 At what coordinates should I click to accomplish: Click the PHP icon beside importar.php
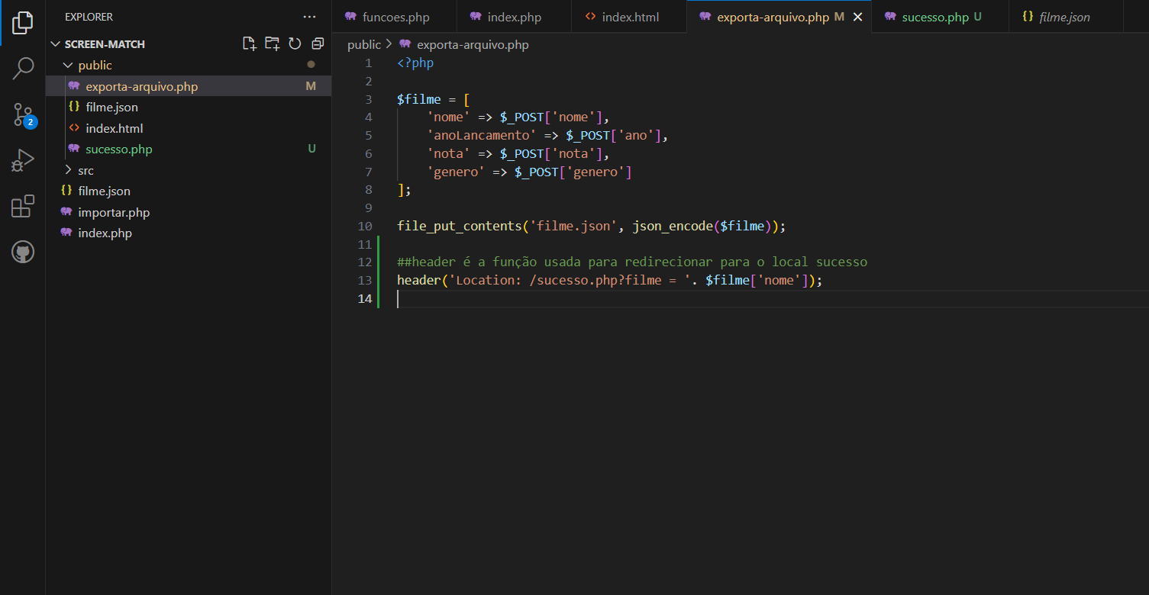coord(66,212)
